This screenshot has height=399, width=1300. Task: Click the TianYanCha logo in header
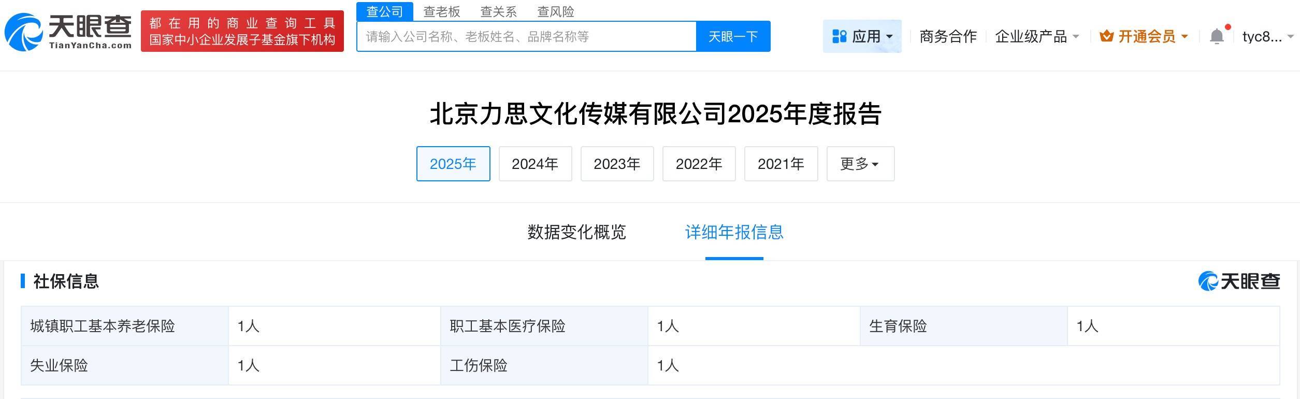click(68, 32)
